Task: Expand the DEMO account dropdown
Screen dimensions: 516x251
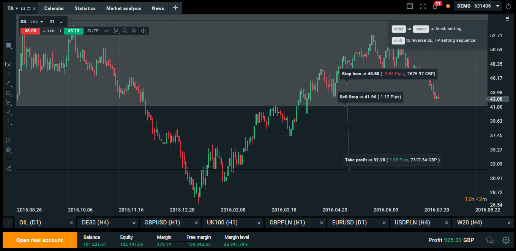Action: (498, 6)
